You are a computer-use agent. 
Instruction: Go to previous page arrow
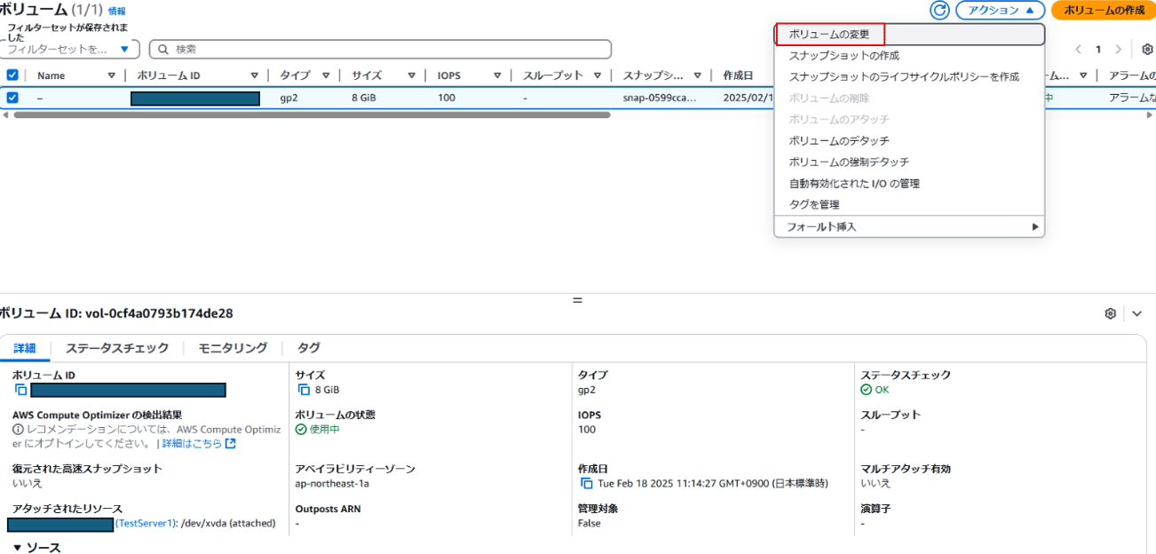click(1079, 50)
